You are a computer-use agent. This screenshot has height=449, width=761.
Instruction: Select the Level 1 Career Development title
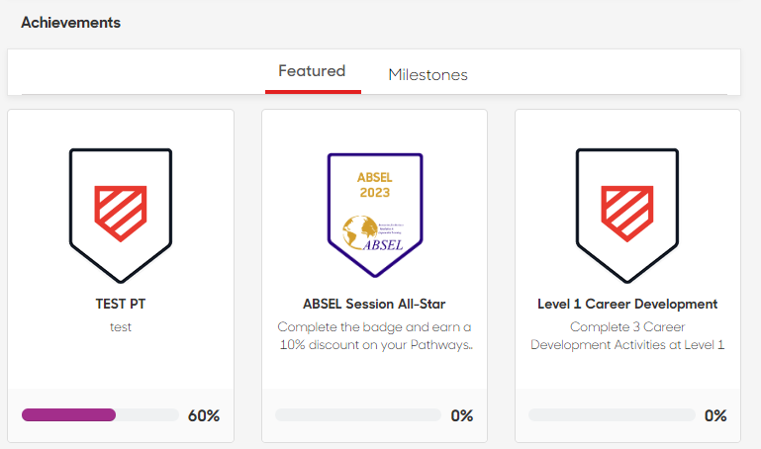pyautogui.click(x=627, y=304)
